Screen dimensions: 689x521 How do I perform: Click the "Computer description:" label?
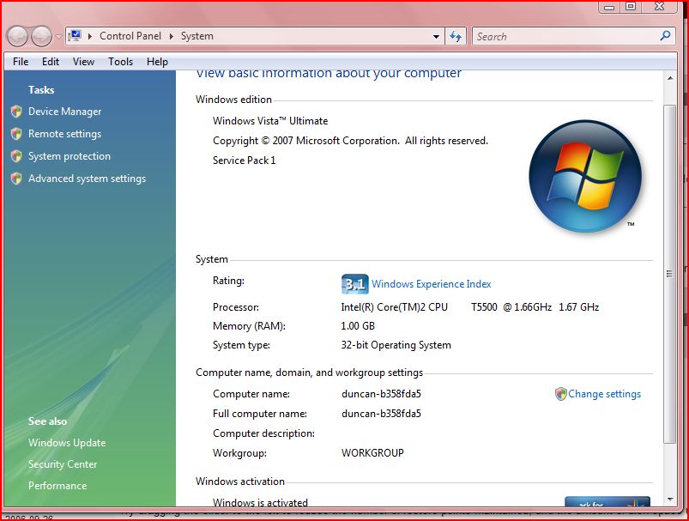tap(263, 433)
